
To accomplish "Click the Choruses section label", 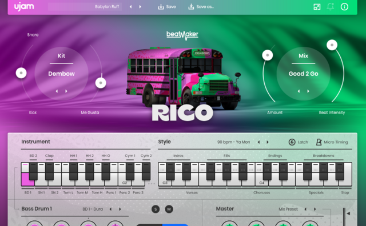I will (262, 192).
